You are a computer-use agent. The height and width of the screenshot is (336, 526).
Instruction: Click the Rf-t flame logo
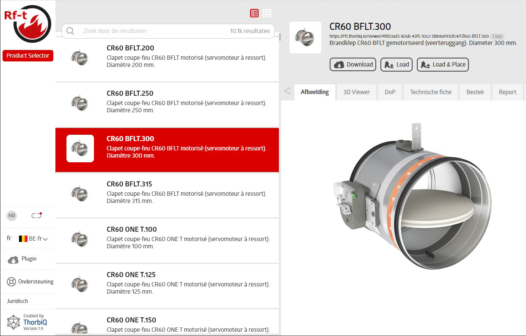pos(28,23)
